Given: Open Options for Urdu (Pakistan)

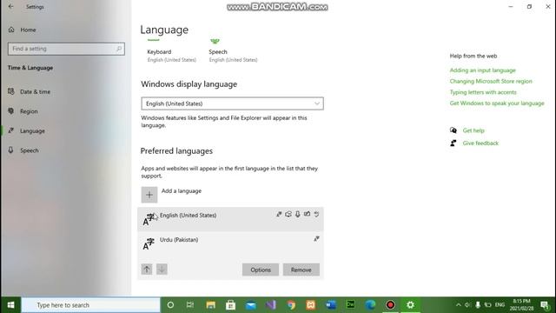Looking at the screenshot, I should pos(261,270).
